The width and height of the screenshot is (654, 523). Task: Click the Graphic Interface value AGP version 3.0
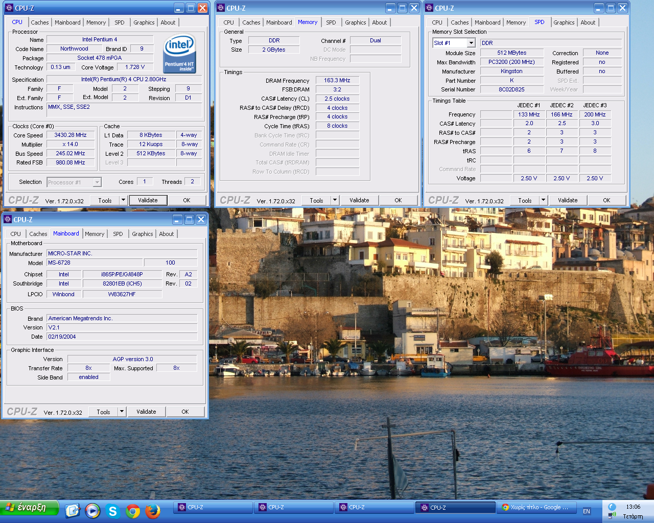coord(133,359)
